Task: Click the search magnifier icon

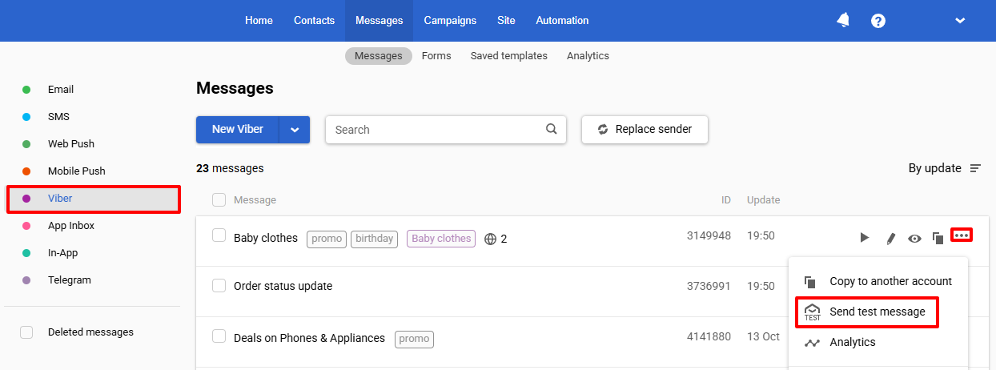Action: tap(551, 129)
